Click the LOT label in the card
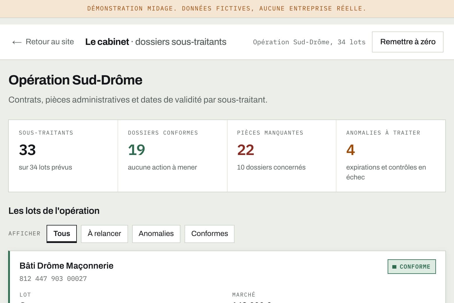 25,295
